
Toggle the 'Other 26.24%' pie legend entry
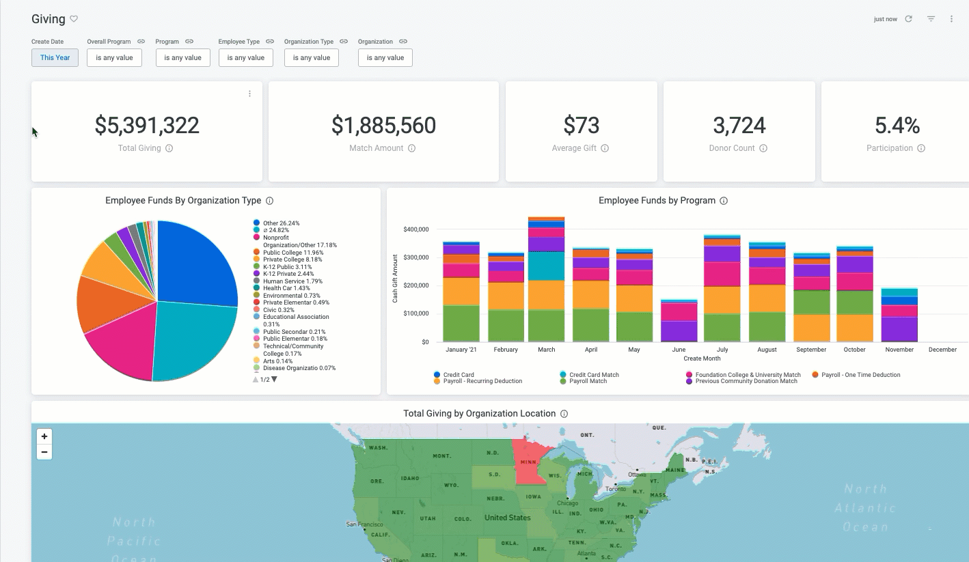276,223
